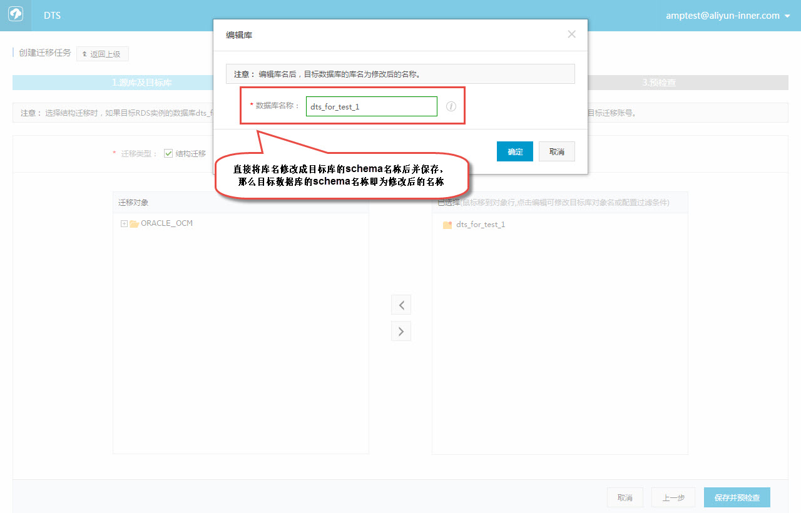
Task: Click 保存并预检查 to save and precheck
Action: [737, 497]
